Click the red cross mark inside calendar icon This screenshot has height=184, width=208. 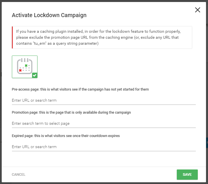[20, 70]
